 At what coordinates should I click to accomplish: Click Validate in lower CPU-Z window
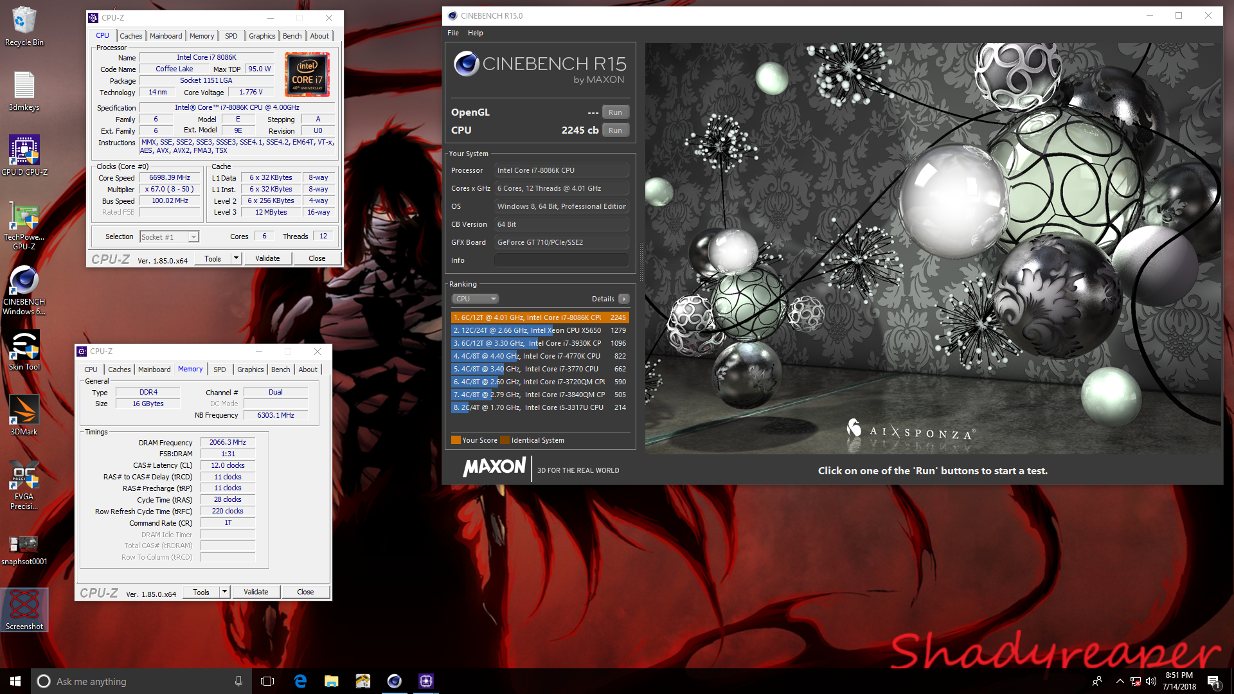click(x=256, y=592)
